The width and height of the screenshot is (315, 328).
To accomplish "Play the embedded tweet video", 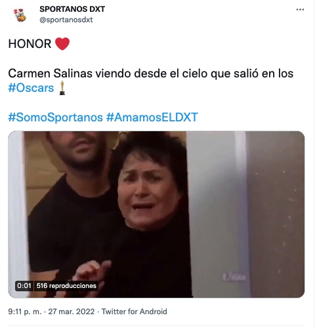I will click(x=156, y=215).
